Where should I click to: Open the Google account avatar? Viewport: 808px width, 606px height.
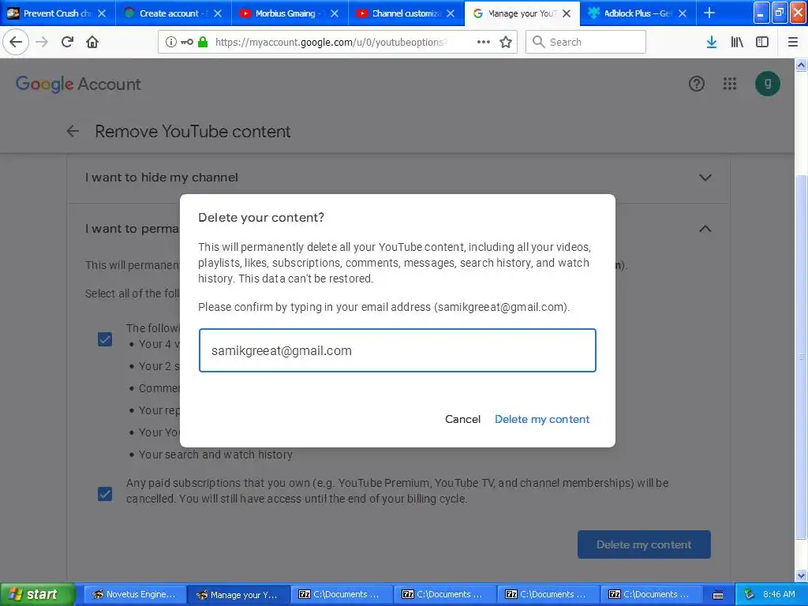pos(767,84)
